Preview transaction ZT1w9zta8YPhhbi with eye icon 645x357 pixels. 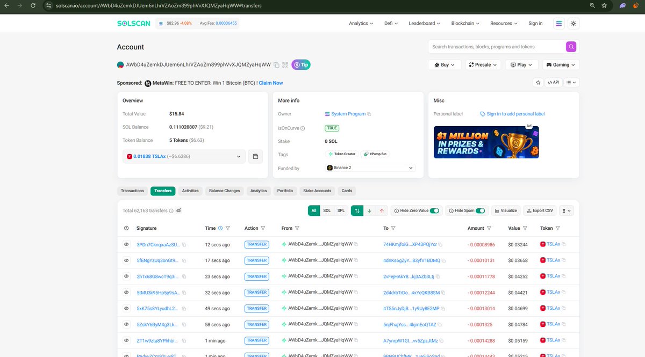pos(126,340)
